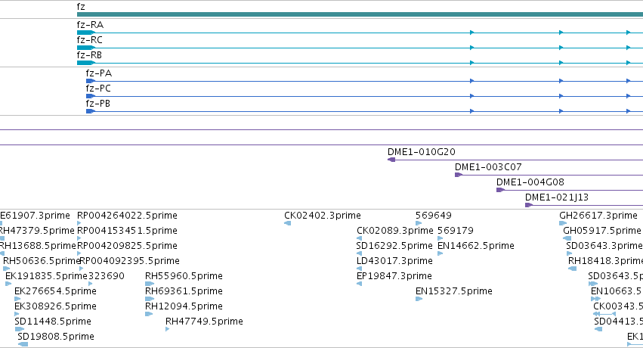
Task: Click the GH26617.3prime EST label
Action: point(598,216)
